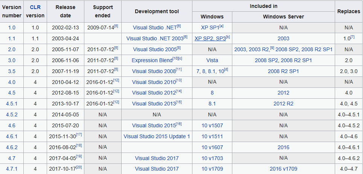Follow the Visual Studio 2005 link
Viewport: 363px width, 174px height.
click(x=155, y=49)
